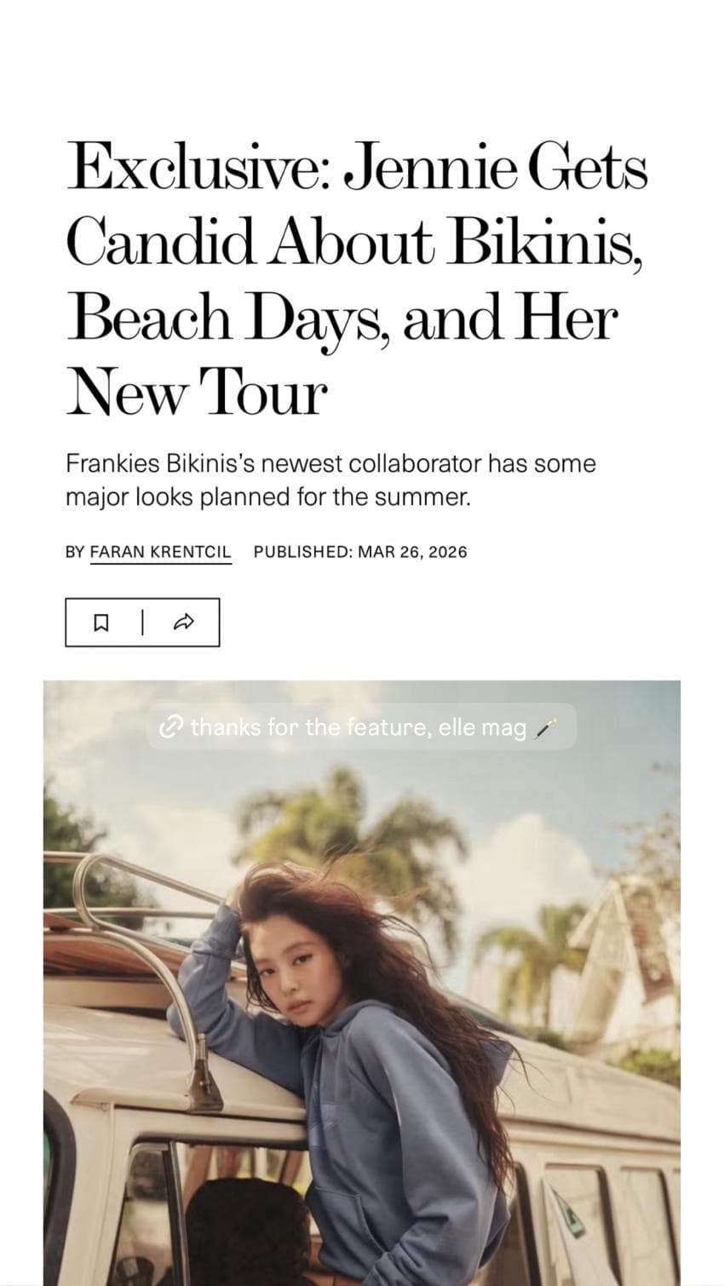724x1286 pixels.
Task: Open the "thanks for the feature, elle mag" link
Action: [x=358, y=727]
